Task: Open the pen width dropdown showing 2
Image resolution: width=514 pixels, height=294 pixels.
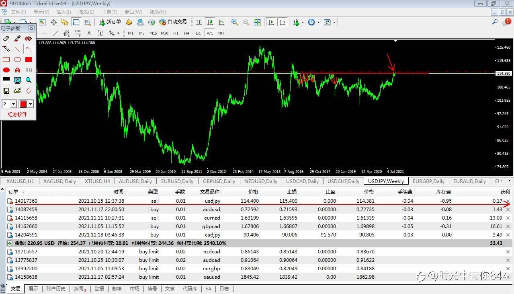Action: point(13,104)
